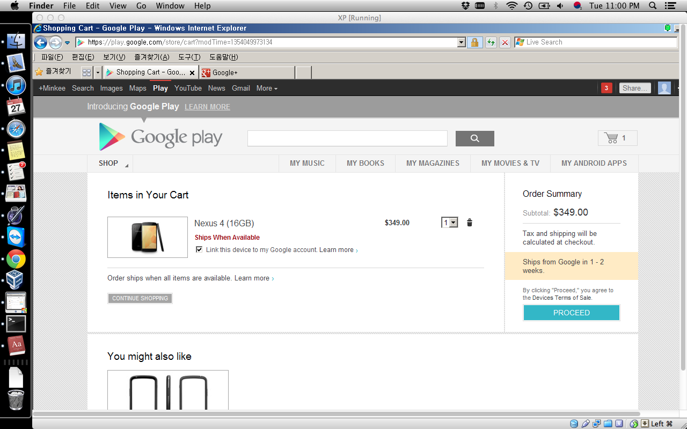Click the green refresh arrows button
This screenshot has width=687, height=429.
pos(491,42)
